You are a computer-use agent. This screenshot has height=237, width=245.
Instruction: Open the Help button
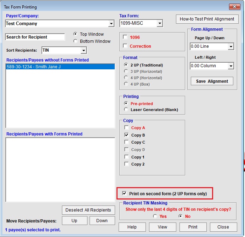(x=132, y=227)
